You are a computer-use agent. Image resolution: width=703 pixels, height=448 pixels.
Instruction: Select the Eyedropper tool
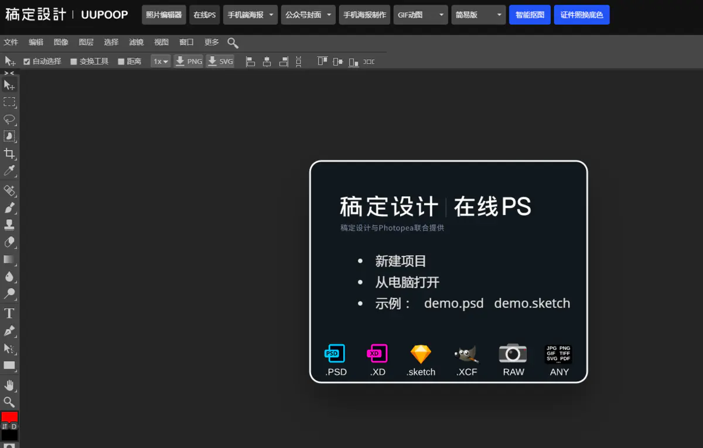click(9, 170)
